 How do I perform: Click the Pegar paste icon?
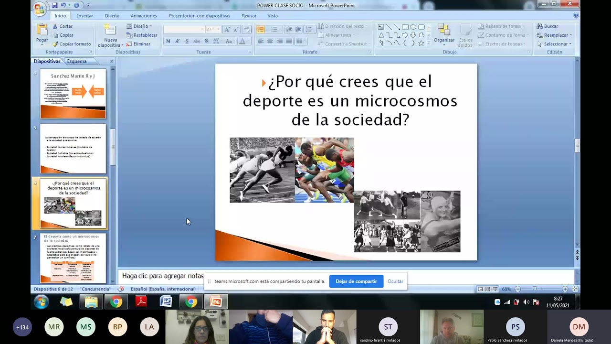click(x=42, y=30)
